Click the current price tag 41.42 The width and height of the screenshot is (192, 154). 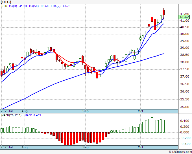pyautogui.click(x=184, y=17)
